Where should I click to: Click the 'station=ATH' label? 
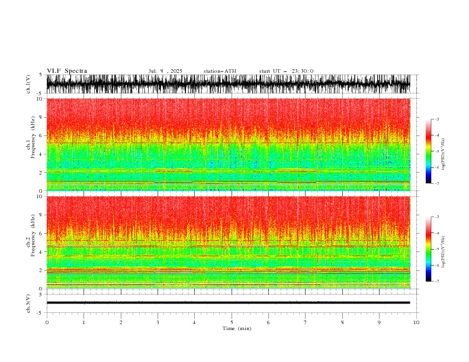220,71
